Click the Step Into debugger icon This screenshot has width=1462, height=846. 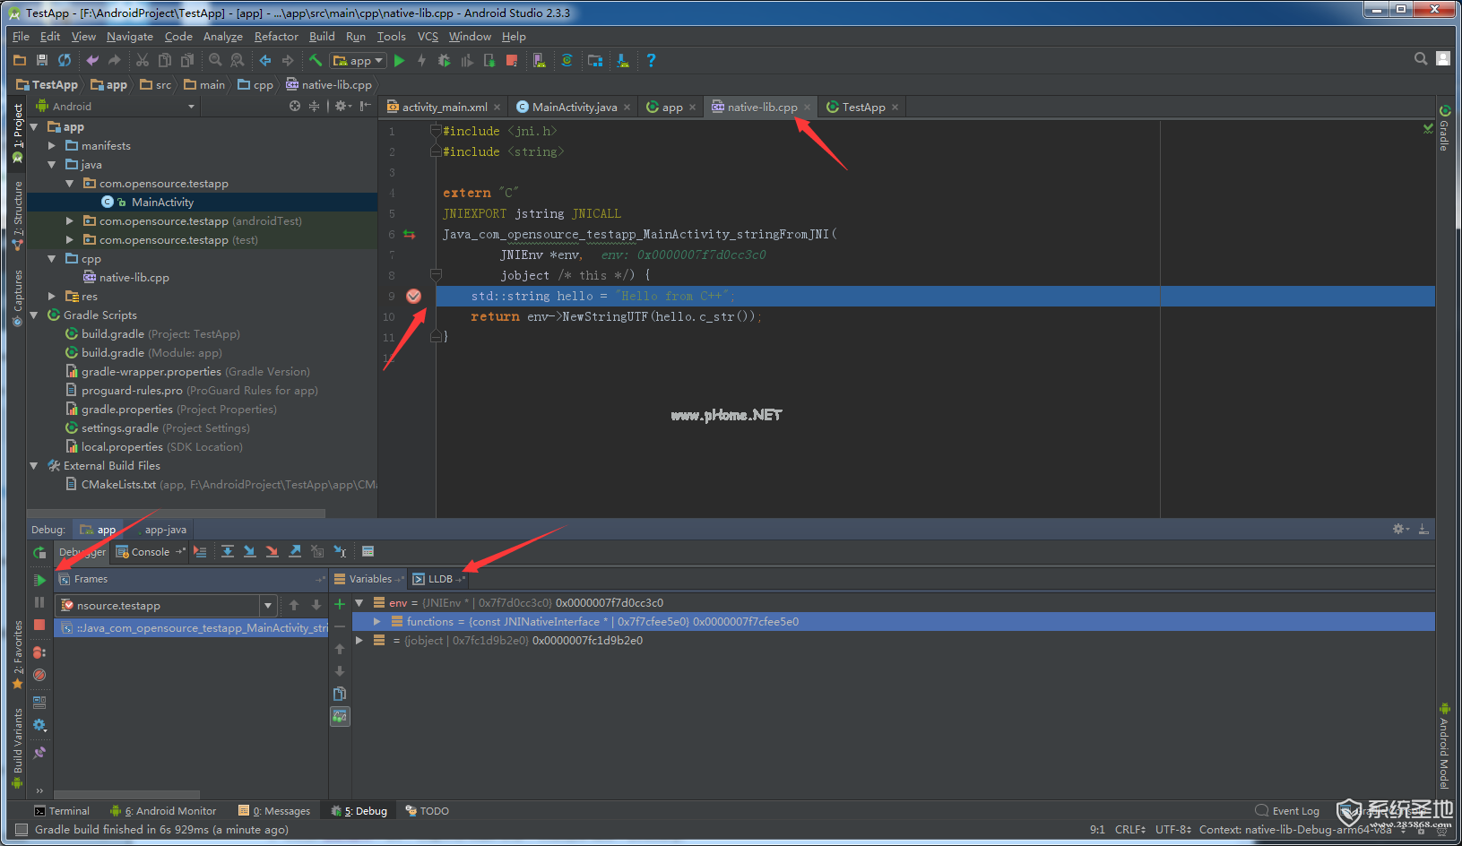(x=250, y=552)
